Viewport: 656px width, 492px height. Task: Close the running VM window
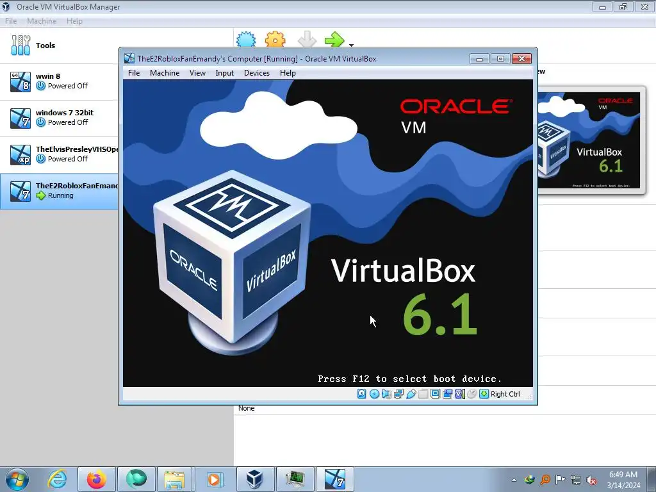click(x=521, y=59)
